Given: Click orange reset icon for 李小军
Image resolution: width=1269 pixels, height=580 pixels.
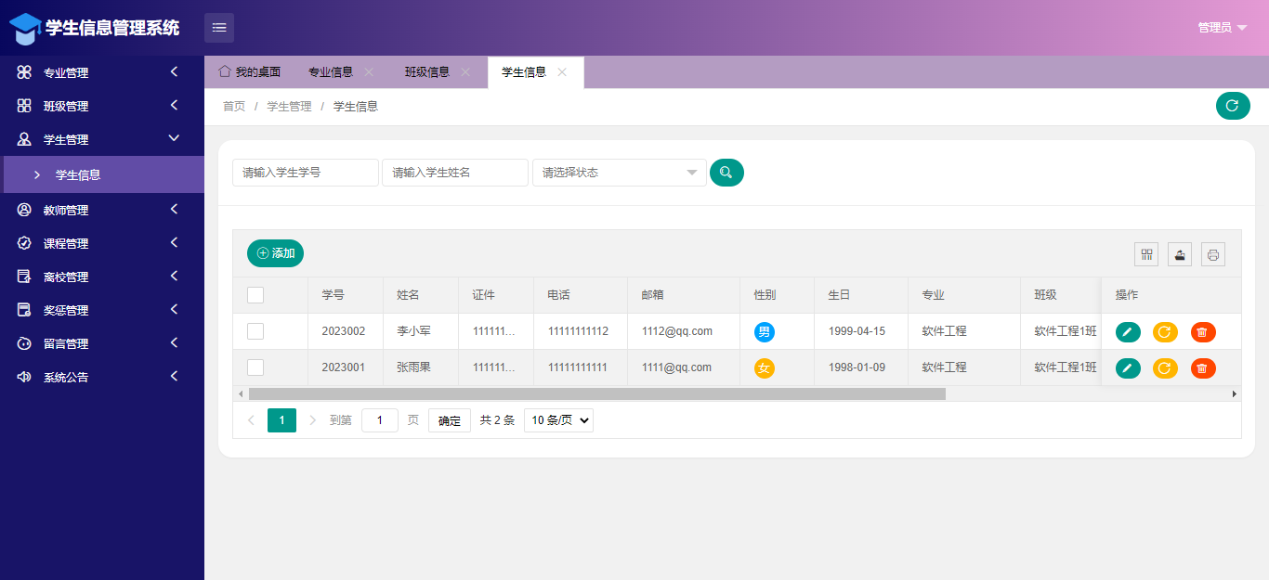Looking at the screenshot, I should pyautogui.click(x=1165, y=332).
